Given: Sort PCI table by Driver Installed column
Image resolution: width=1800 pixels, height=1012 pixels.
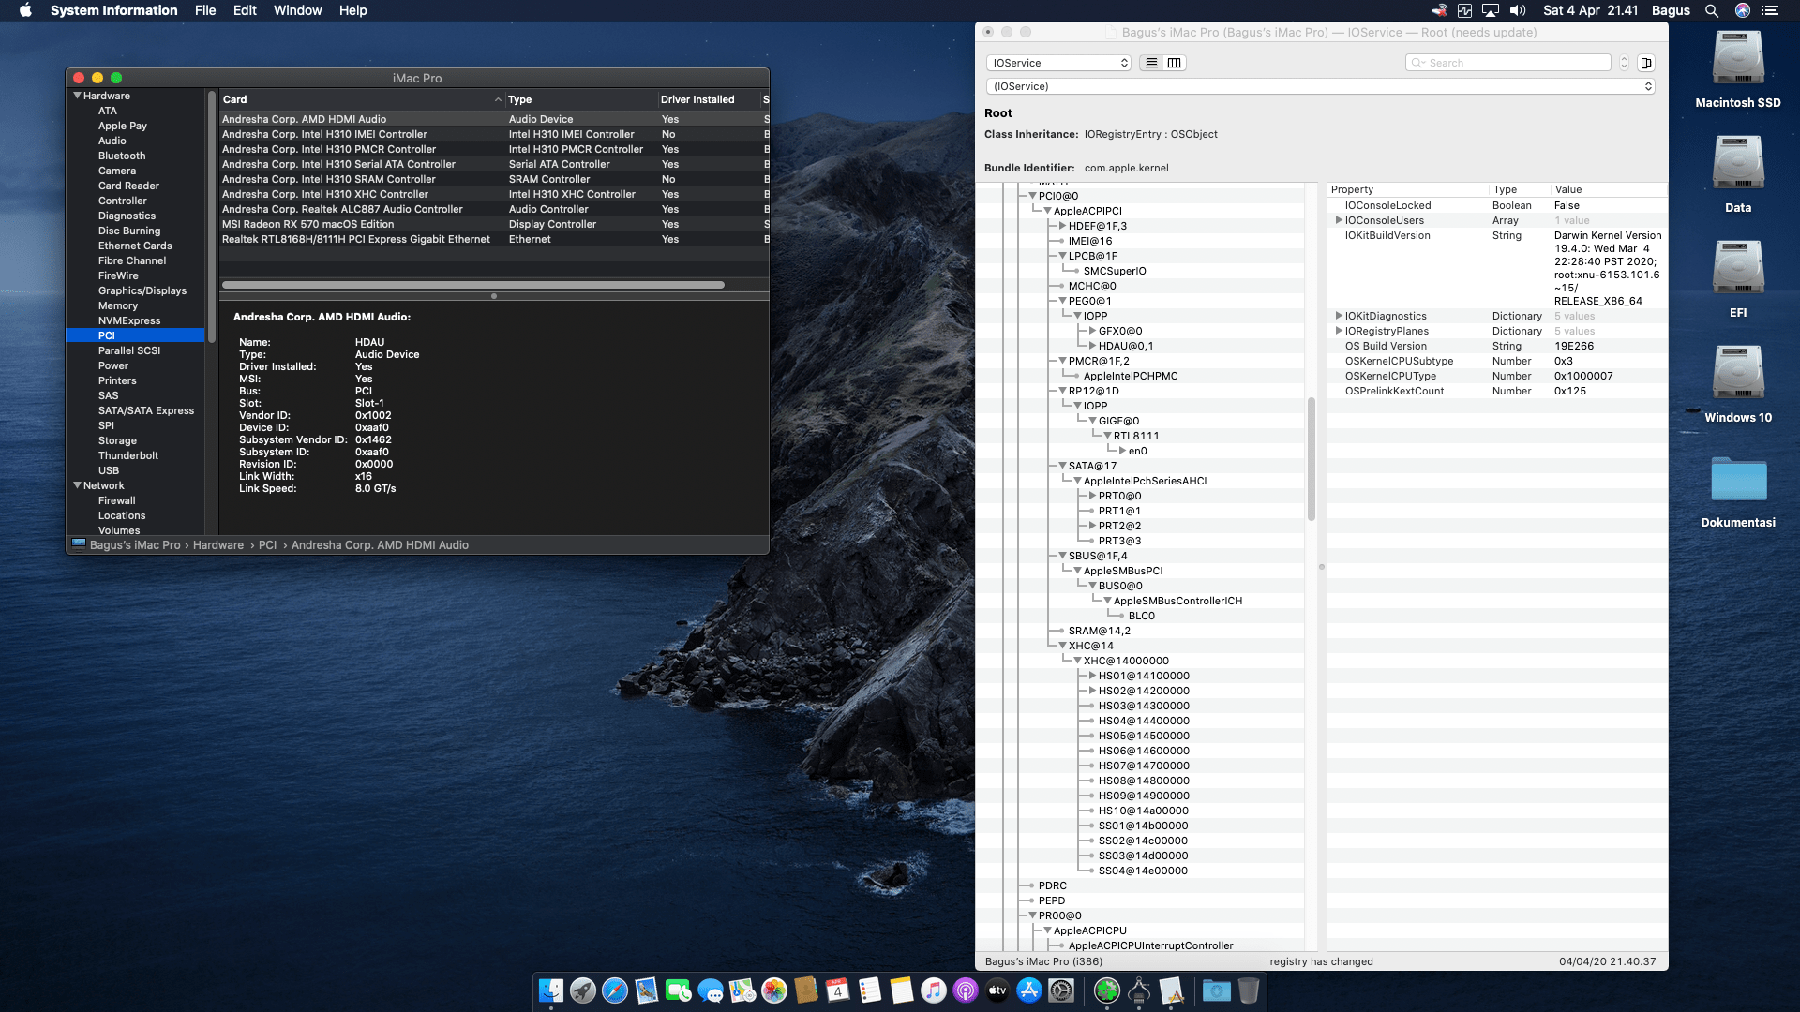Looking at the screenshot, I should click(708, 99).
